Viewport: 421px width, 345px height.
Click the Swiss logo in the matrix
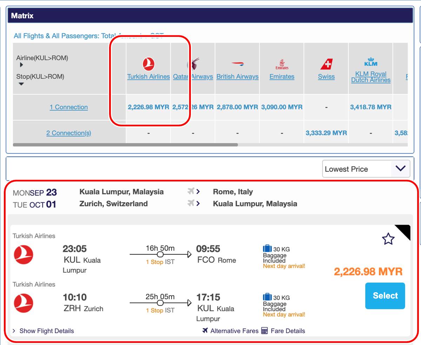pyautogui.click(x=326, y=64)
